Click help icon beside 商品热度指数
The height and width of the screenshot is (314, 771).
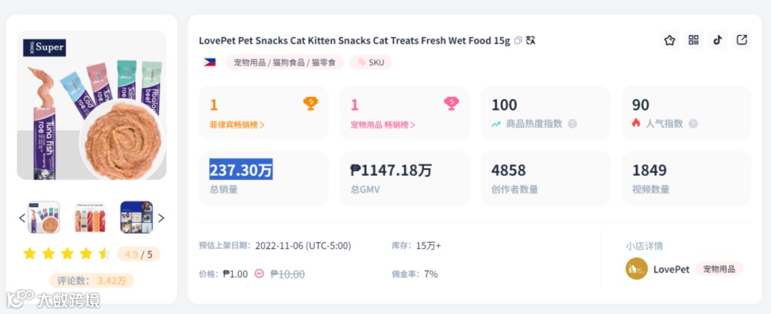[572, 124]
